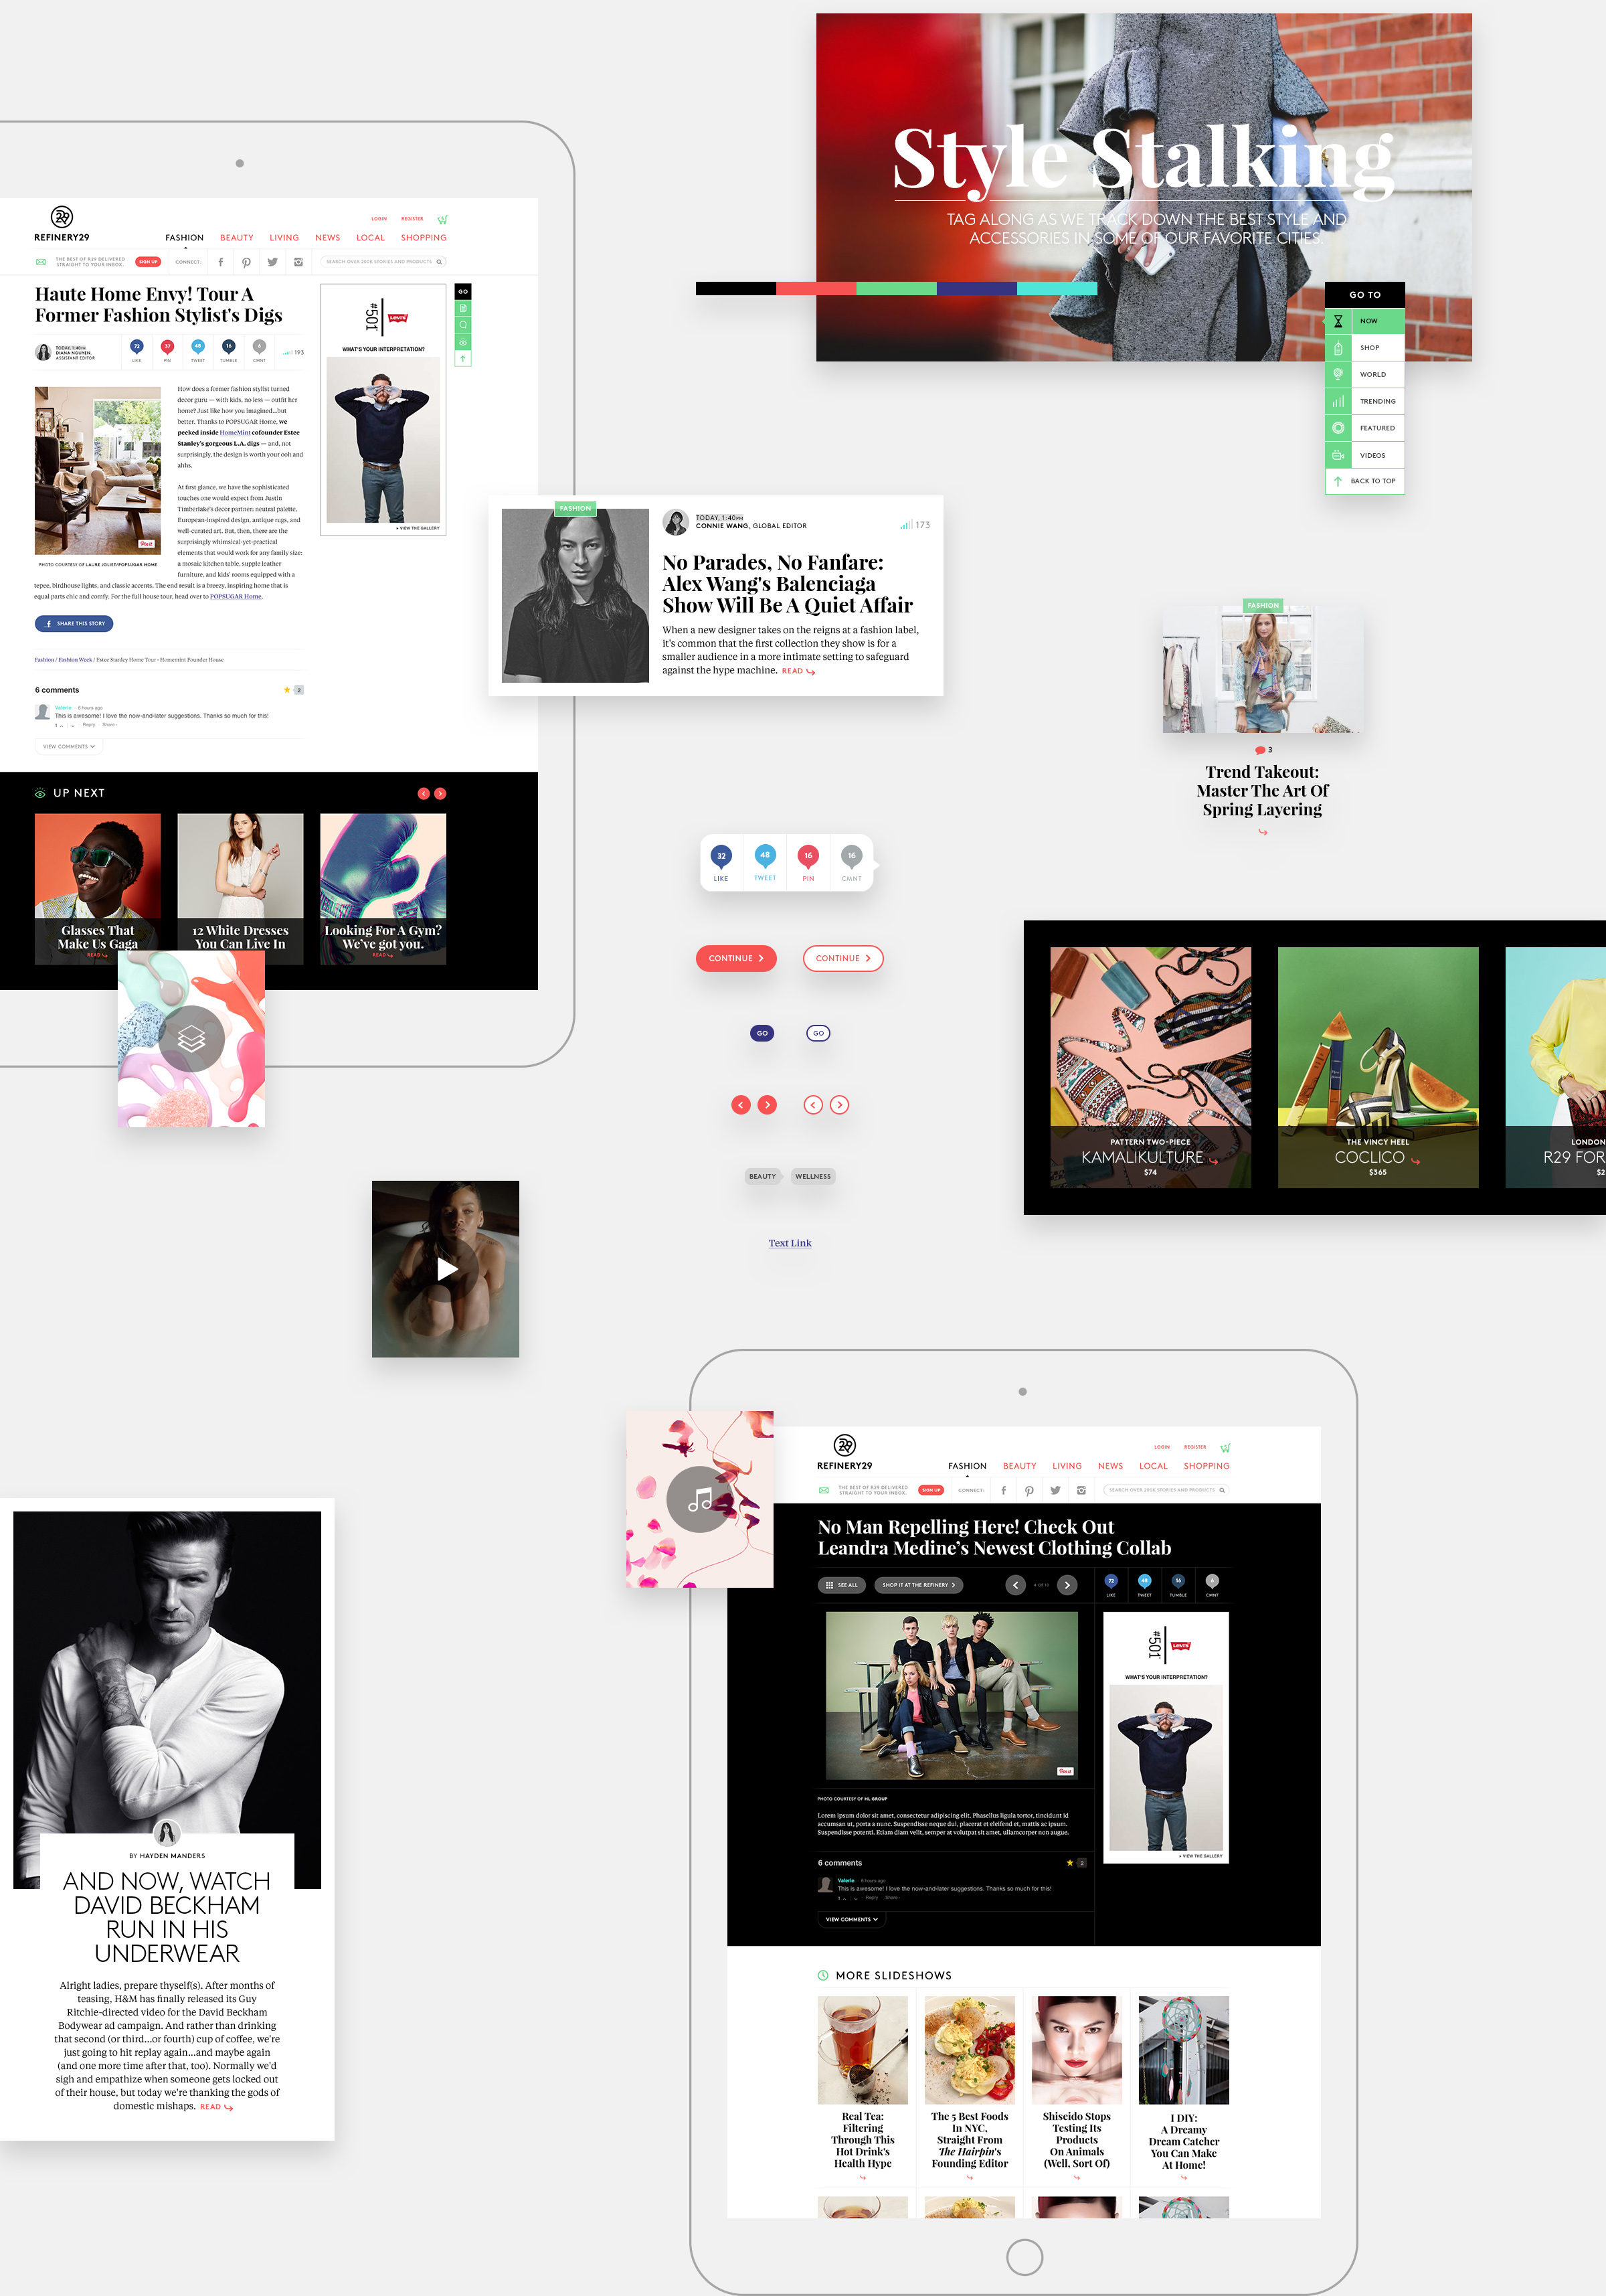Play the bathtub video thumbnail
This screenshot has height=2296, width=1606.
(x=447, y=1269)
